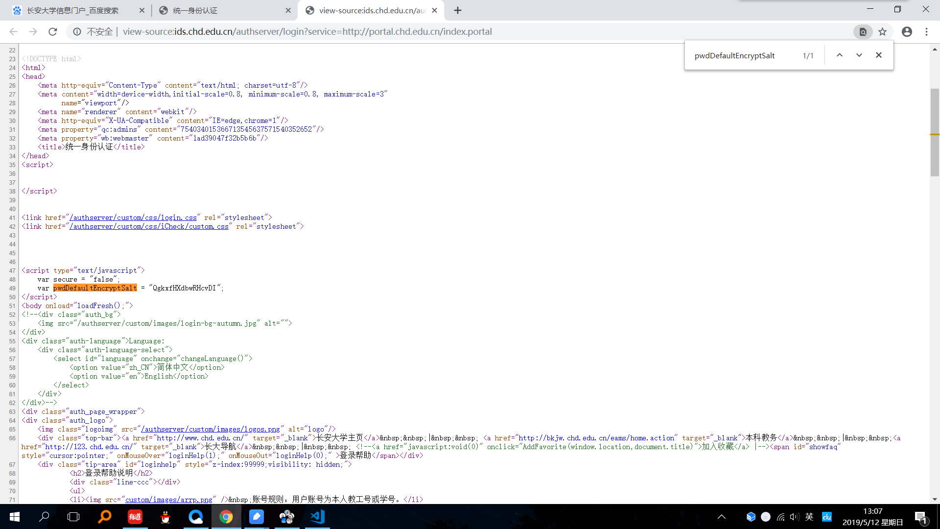Go to previous find match
940x529 pixels.
click(839, 55)
